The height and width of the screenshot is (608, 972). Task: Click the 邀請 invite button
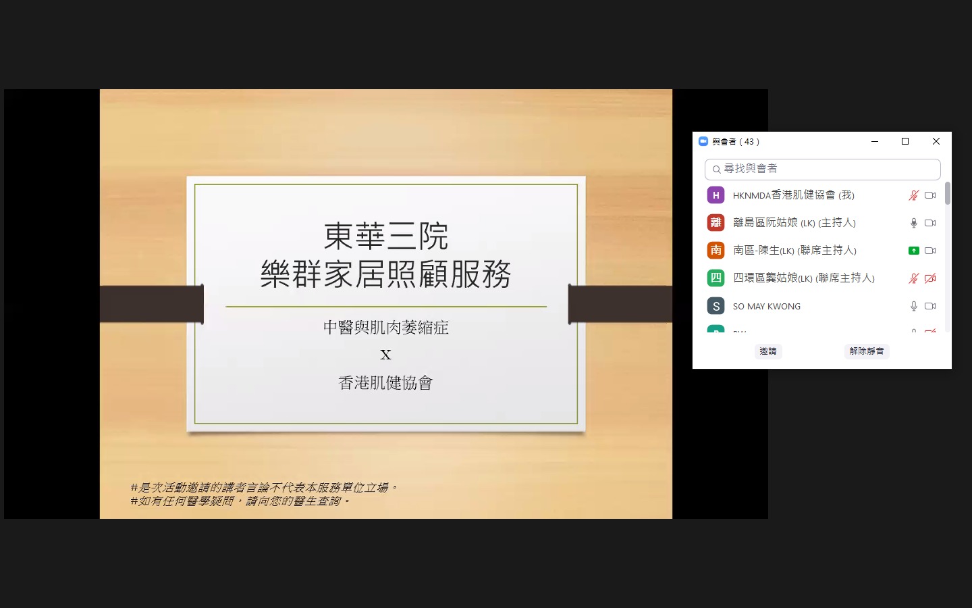click(x=768, y=351)
